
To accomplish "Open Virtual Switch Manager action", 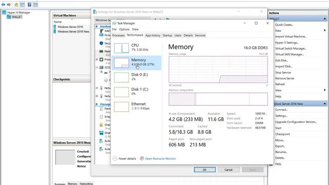I will [x=290, y=48].
